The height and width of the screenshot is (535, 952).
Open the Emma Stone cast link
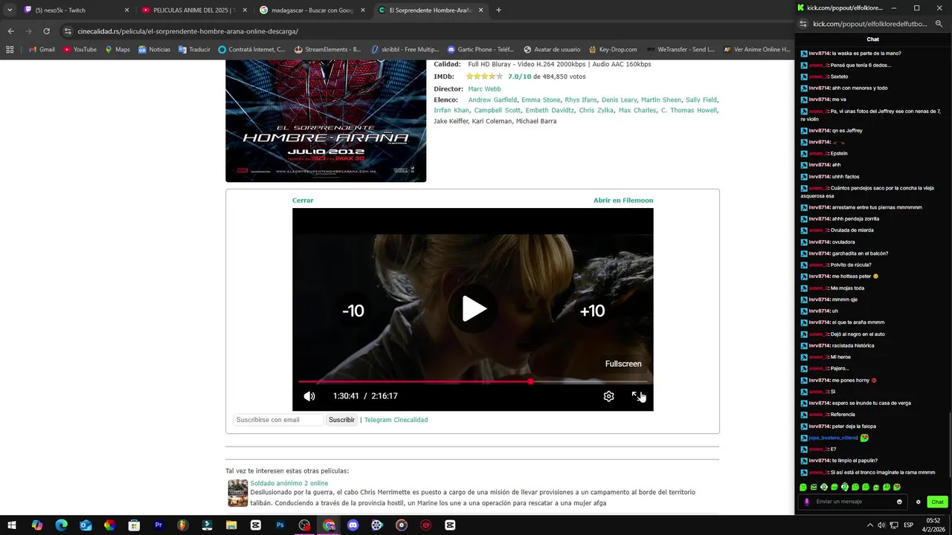pyautogui.click(x=541, y=100)
